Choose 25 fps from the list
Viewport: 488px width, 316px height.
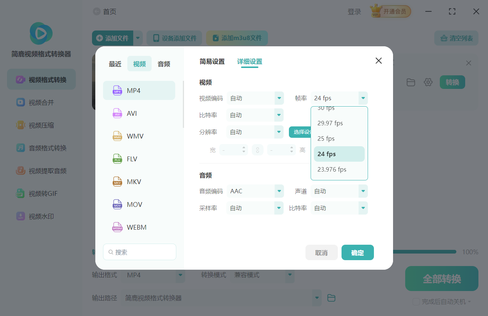[x=339, y=139]
